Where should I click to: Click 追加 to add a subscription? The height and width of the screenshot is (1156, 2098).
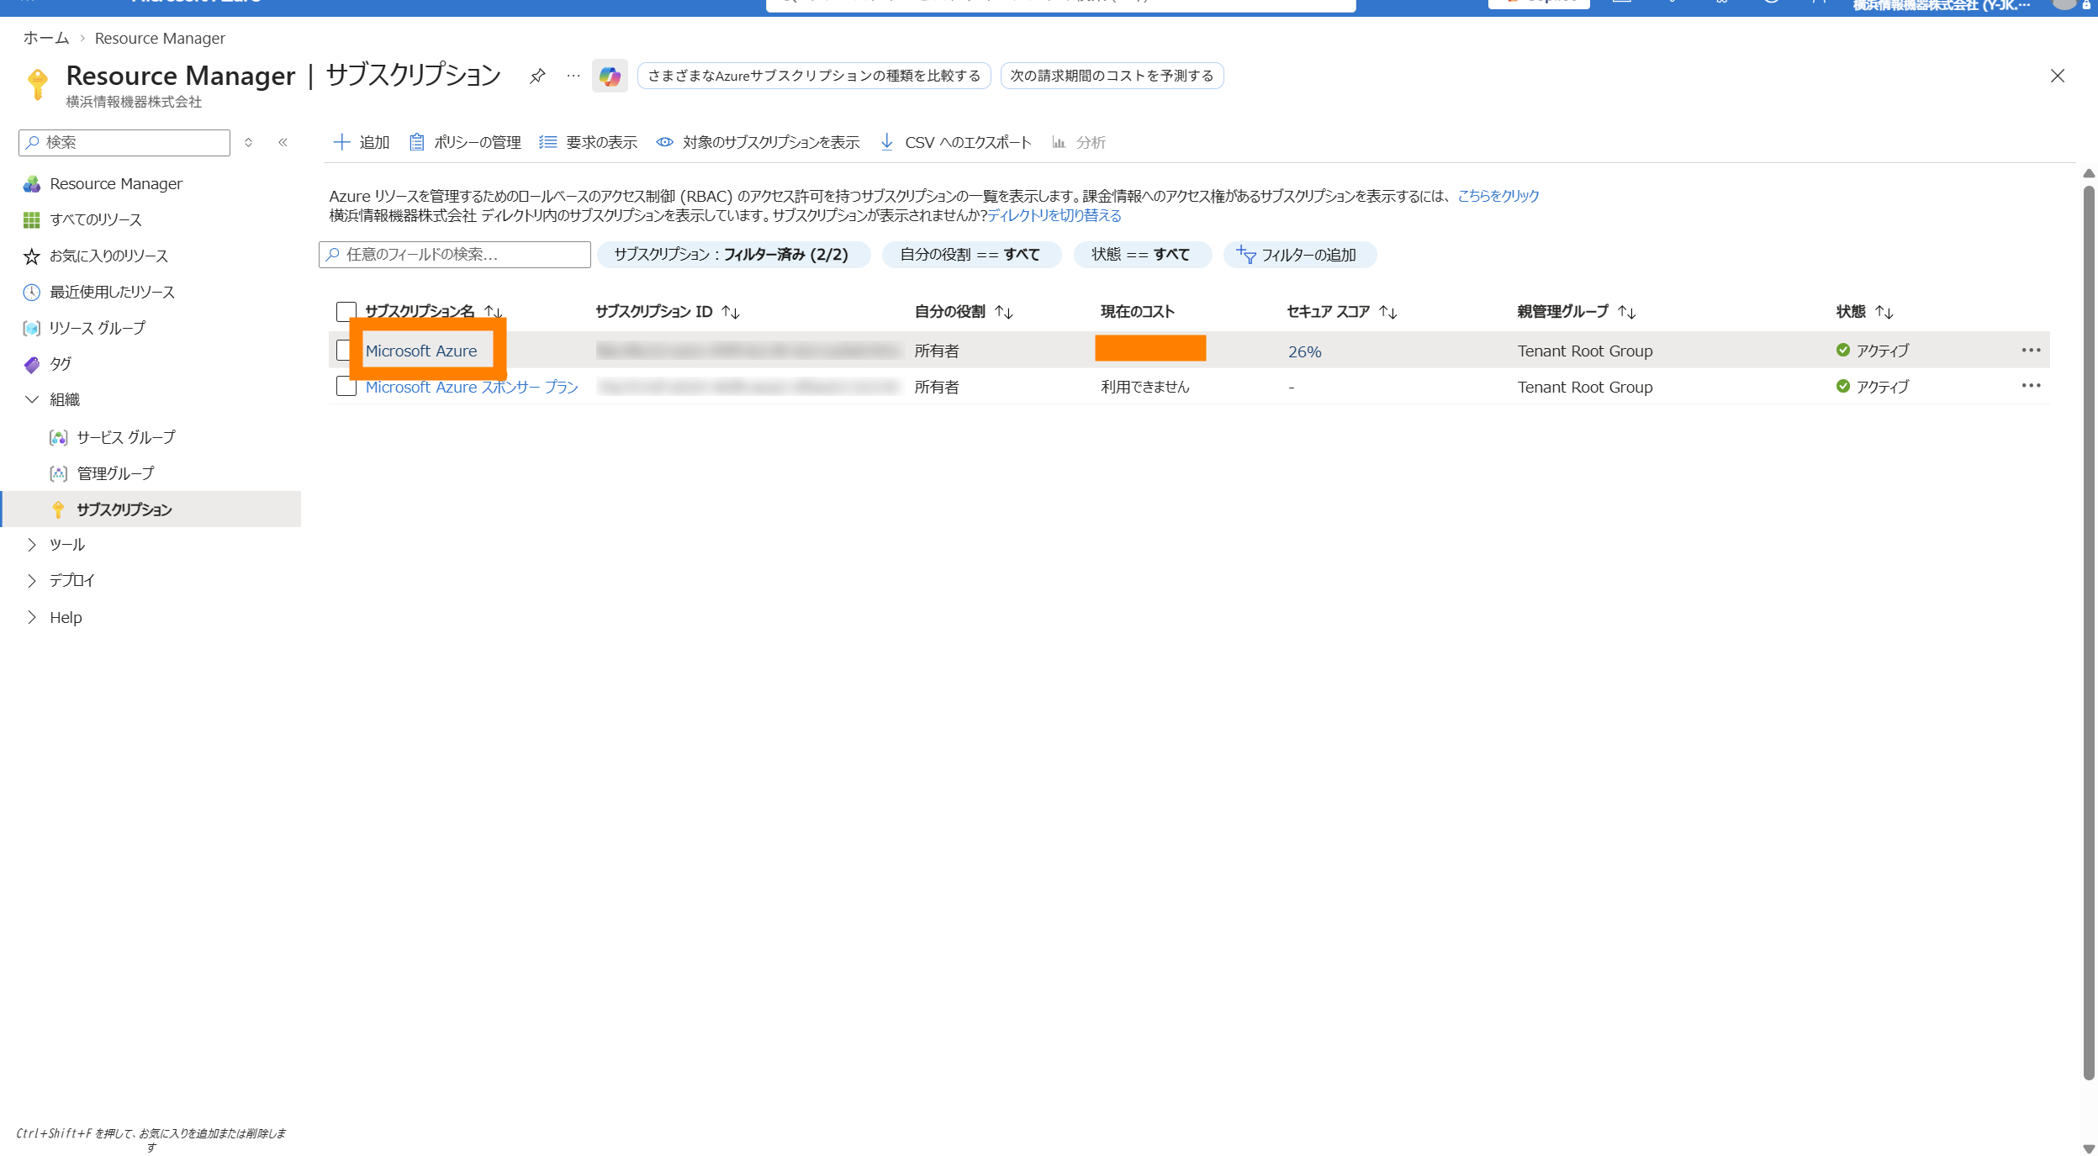(x=362, y=142)
